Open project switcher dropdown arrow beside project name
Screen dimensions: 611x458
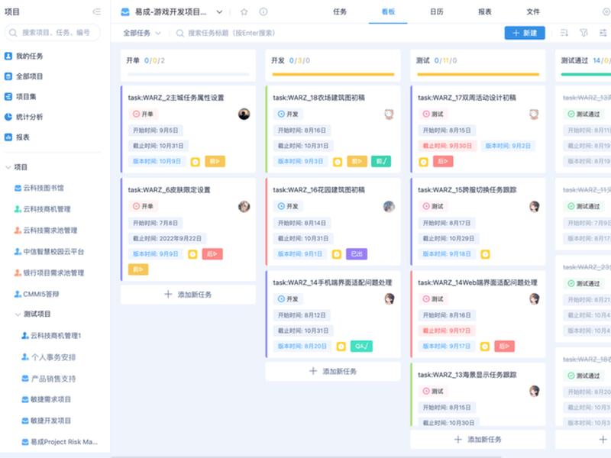(x=219, y=11)
